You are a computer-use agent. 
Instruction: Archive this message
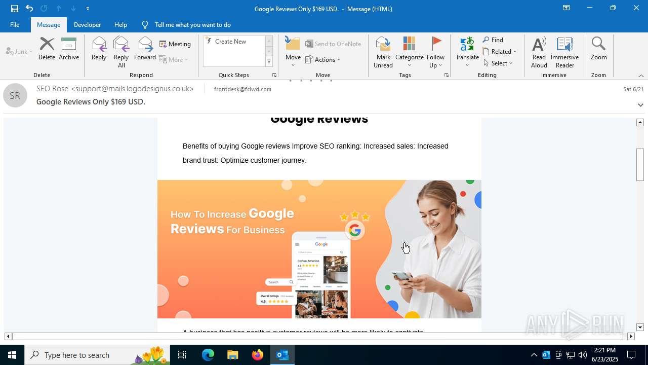coord(69,49)
